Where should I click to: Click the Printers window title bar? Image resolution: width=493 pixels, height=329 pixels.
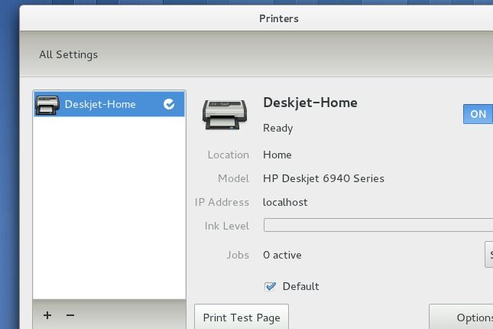[x=279, y=18]
